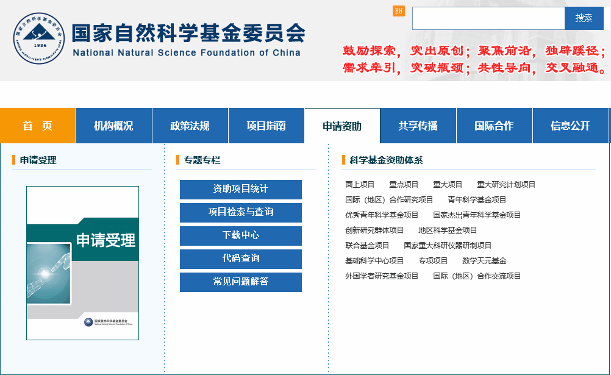Open 国家杰出青年科学基金项目 link
Viewport: 611px width, 375px height.
(x=477, y=215)
